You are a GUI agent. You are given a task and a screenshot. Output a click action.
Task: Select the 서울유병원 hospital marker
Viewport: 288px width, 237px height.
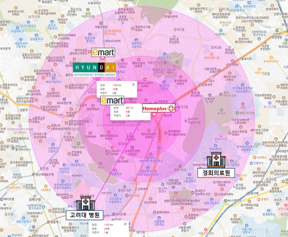point(101,23)
